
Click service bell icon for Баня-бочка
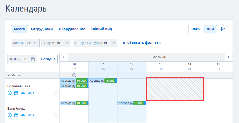click(x=23, y=115)
